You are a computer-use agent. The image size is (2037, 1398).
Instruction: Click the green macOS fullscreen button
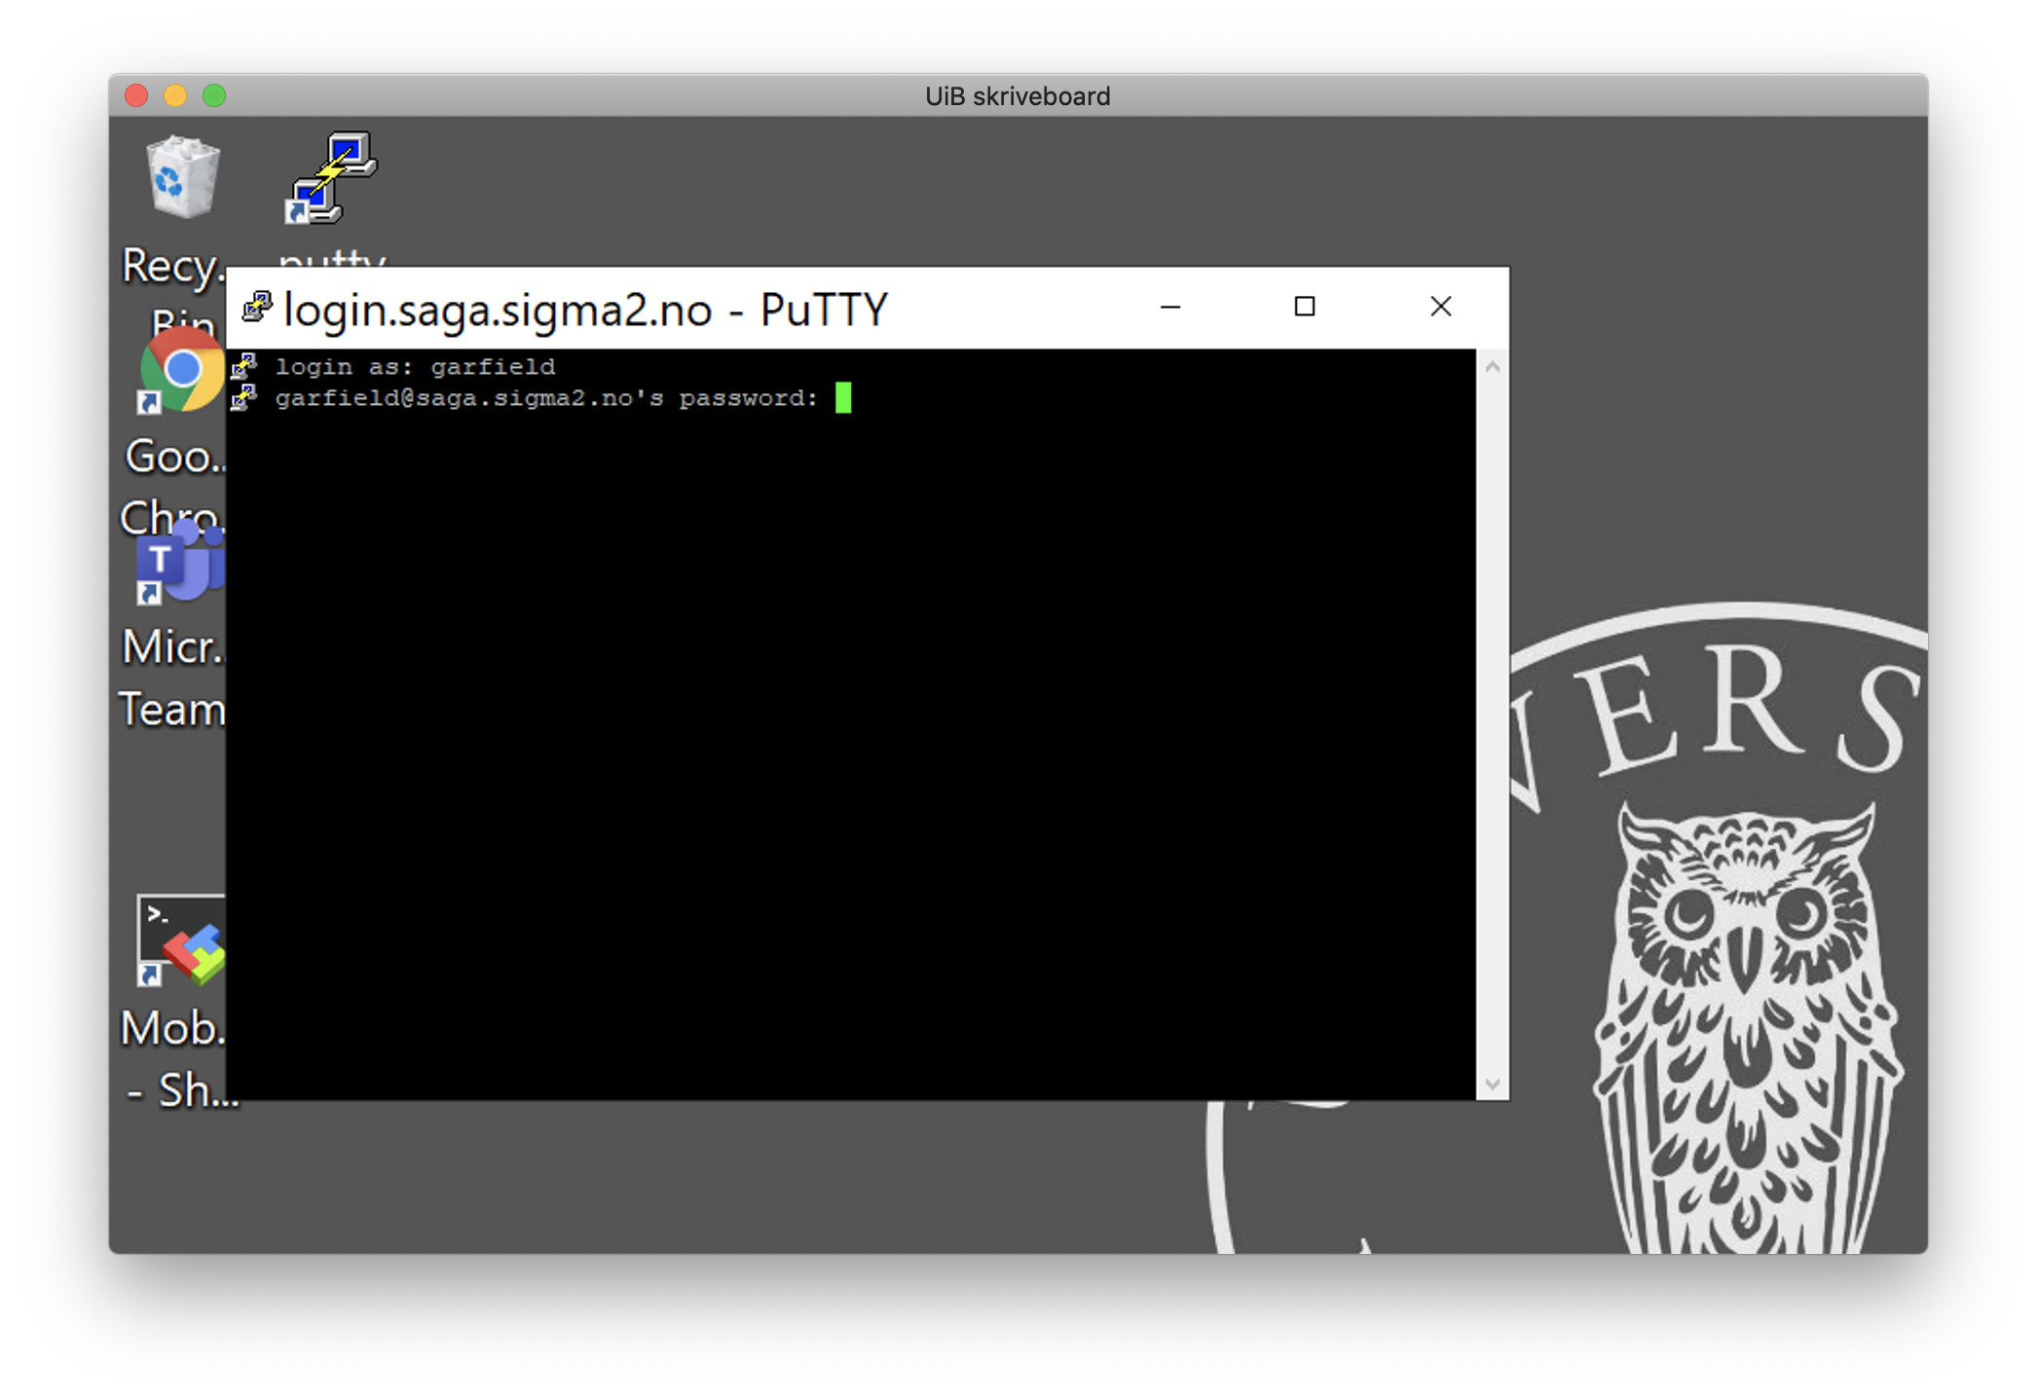click(214, 95)
